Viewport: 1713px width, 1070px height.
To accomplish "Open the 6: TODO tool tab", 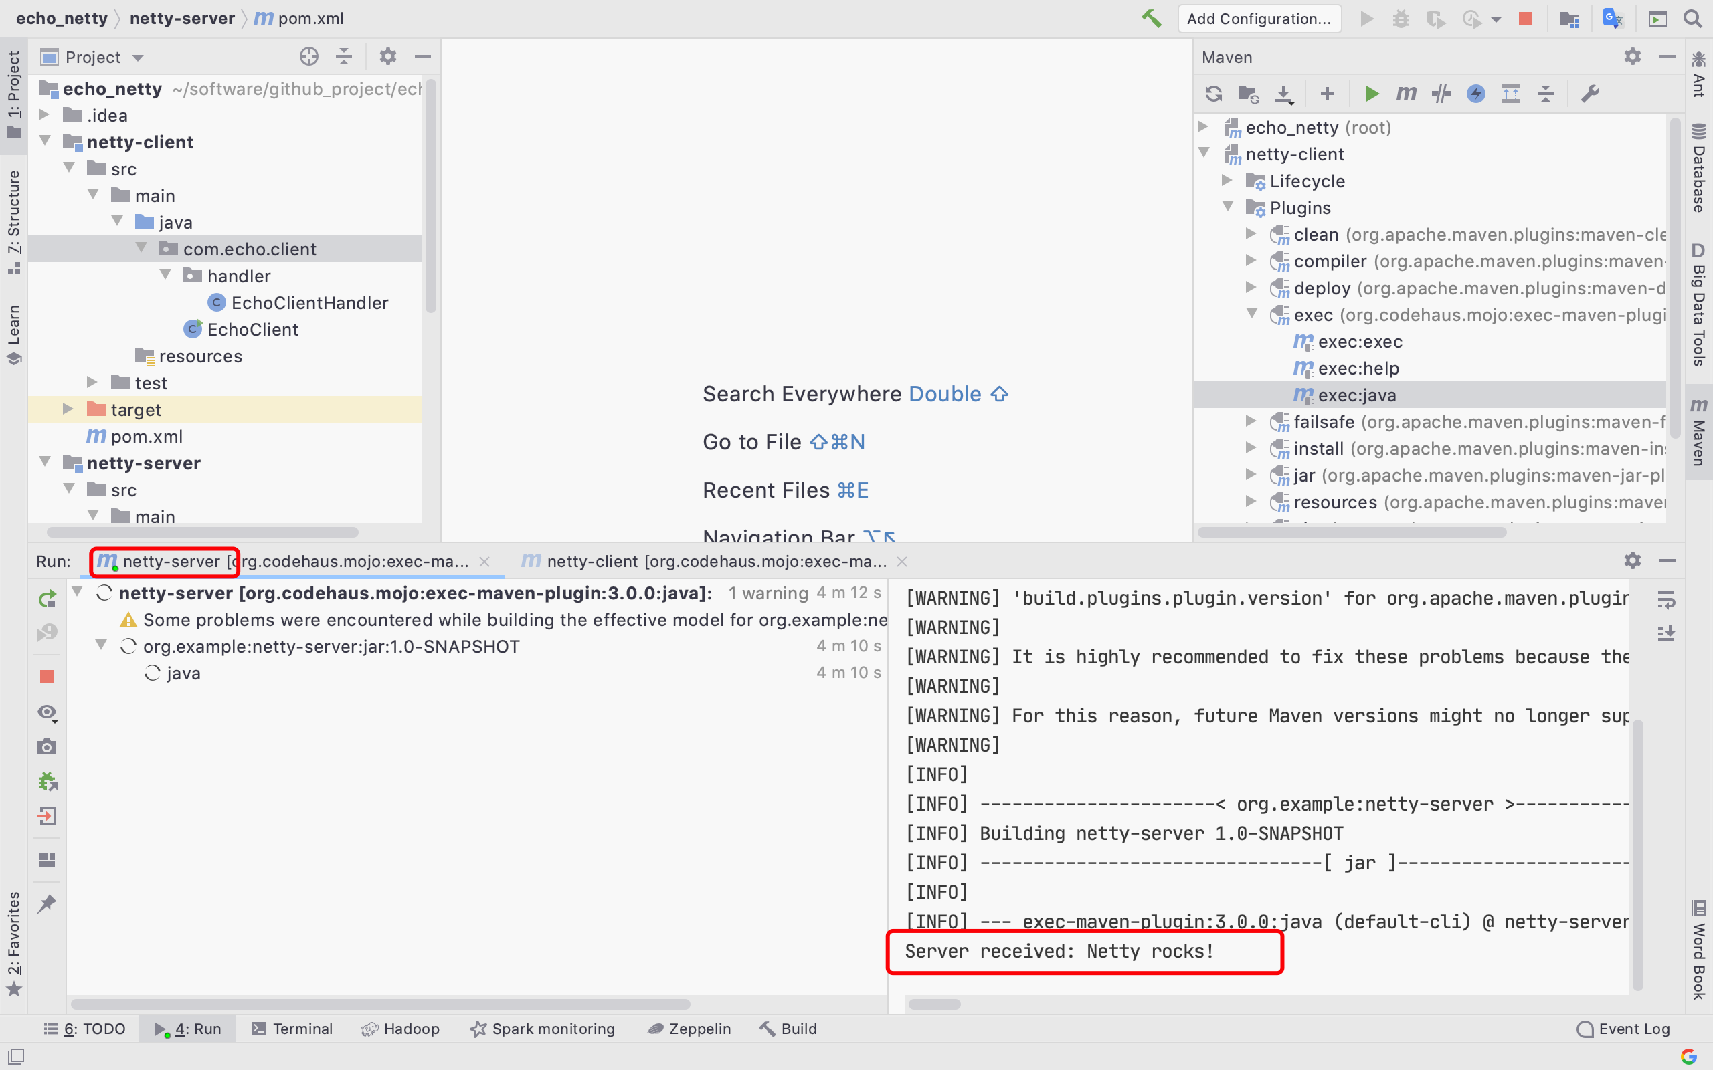I will (x=84, y=1029).
